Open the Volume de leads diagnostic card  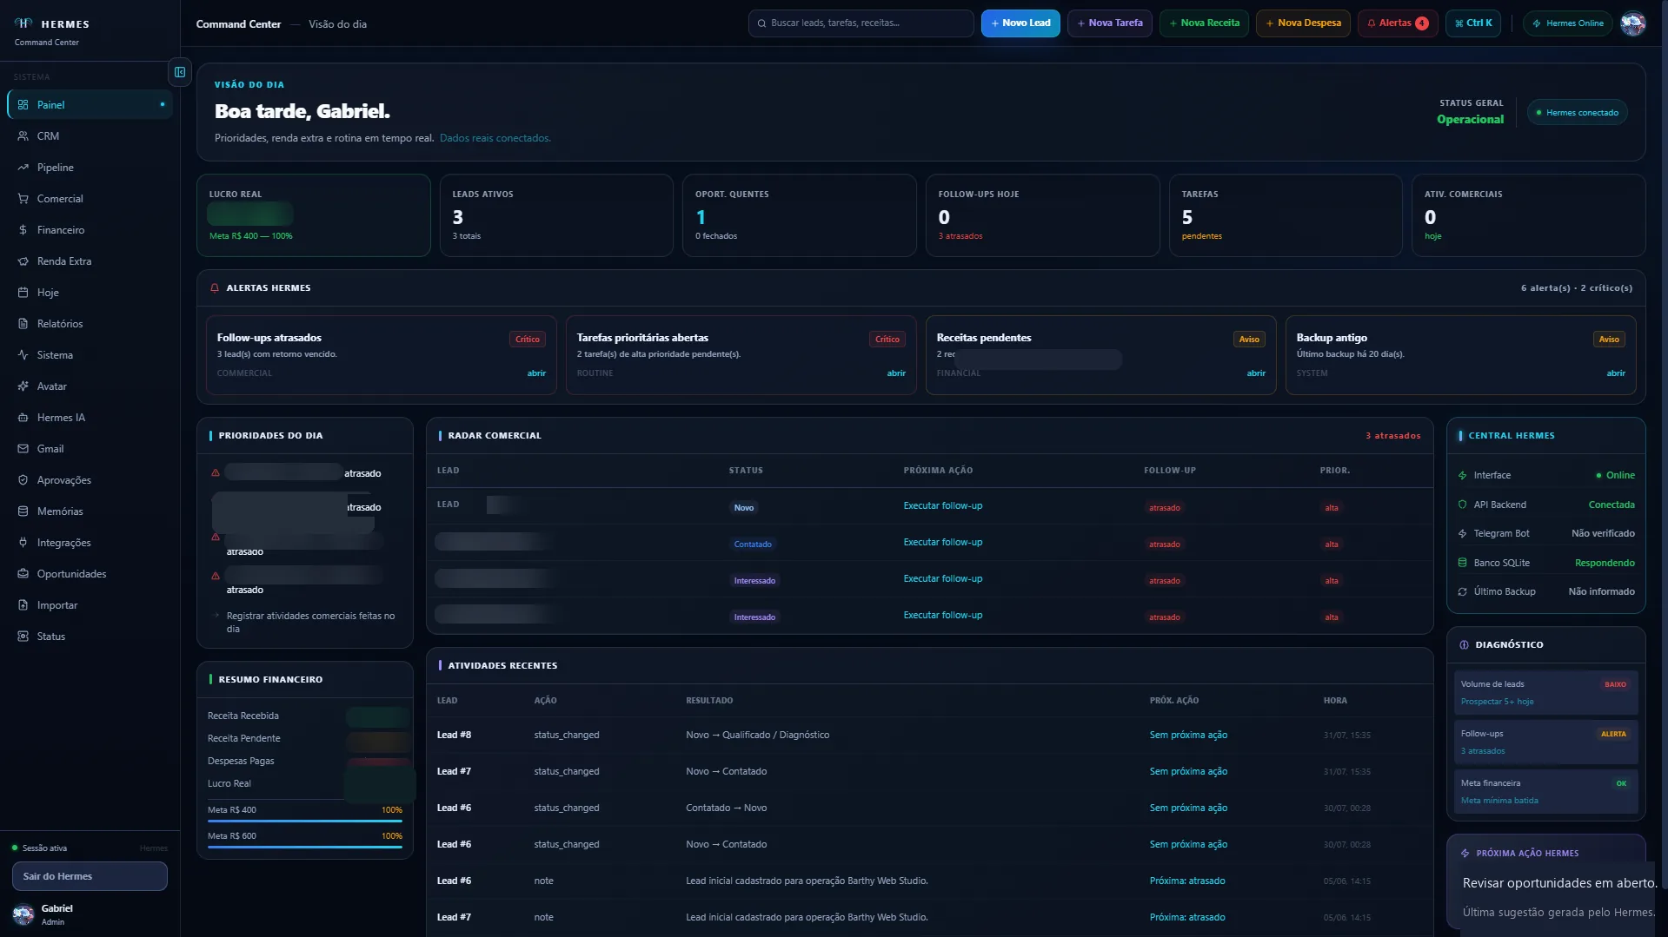click(1545, 692)
